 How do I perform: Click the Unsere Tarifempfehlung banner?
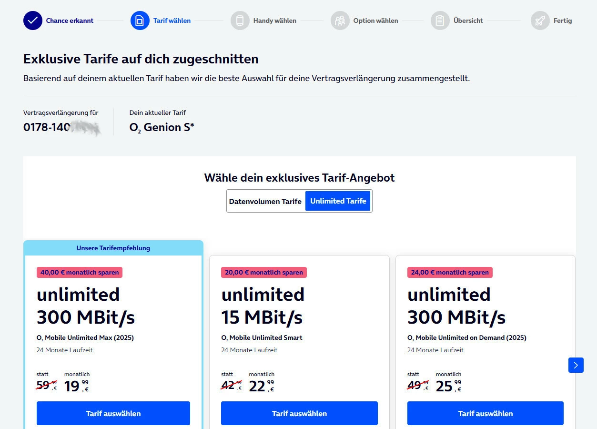[x=113, y=248]
